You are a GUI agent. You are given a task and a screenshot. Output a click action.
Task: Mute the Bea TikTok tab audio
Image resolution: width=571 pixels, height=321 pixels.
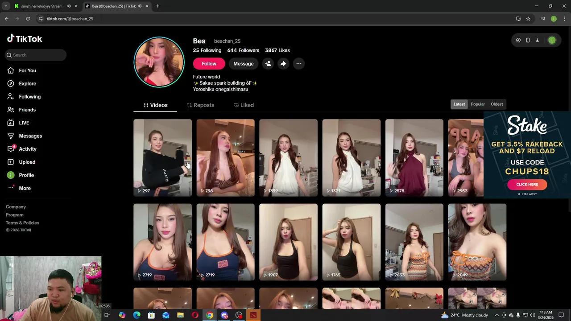pyautogui.click(x=140, y=6)
